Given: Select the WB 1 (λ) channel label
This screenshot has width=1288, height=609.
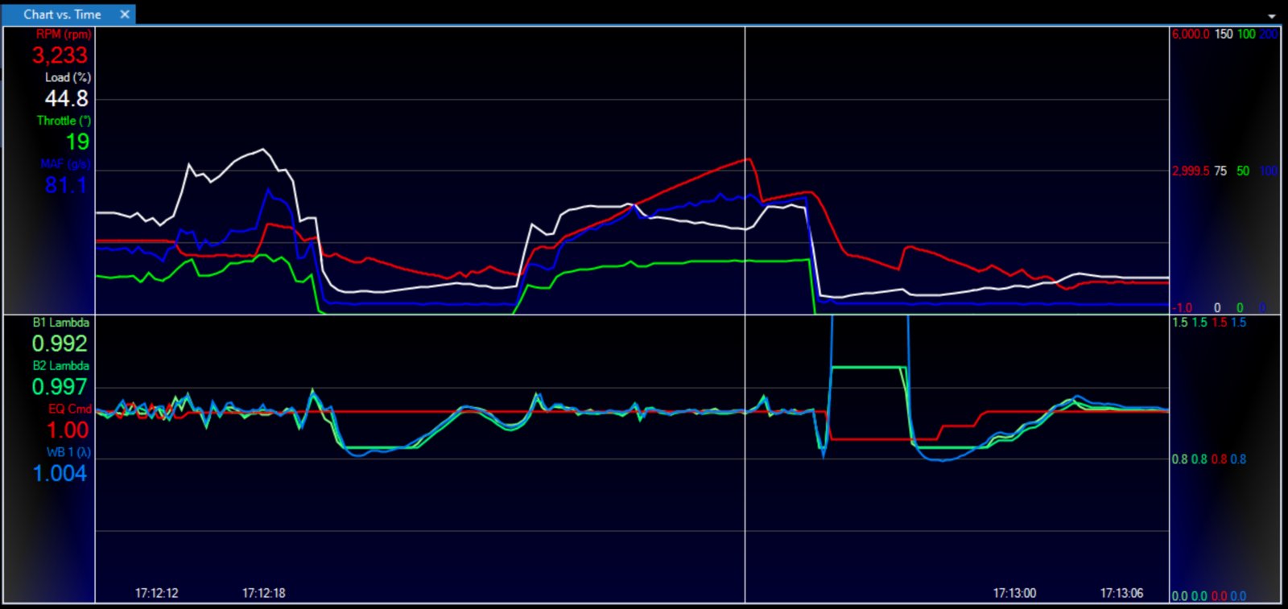Looking at the screenshot, I should (x=68, y=452).
